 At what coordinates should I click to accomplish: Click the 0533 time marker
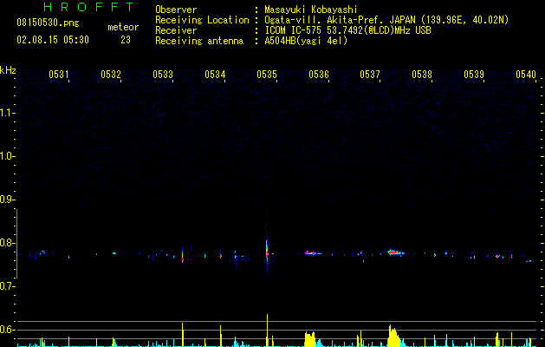[163, 75]
